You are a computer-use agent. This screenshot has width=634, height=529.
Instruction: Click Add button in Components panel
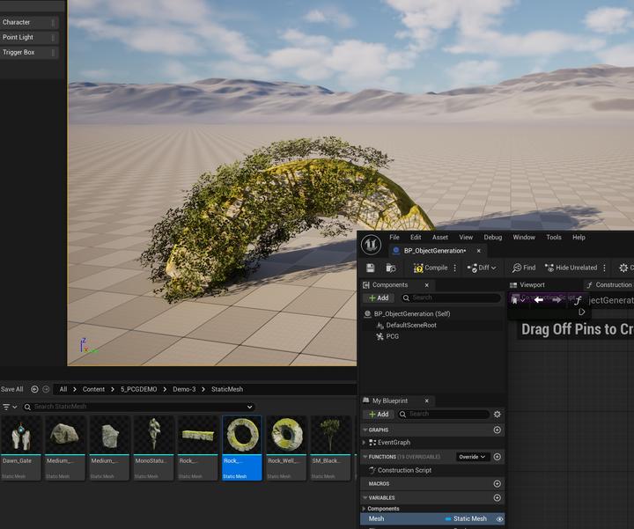(378, 298)
